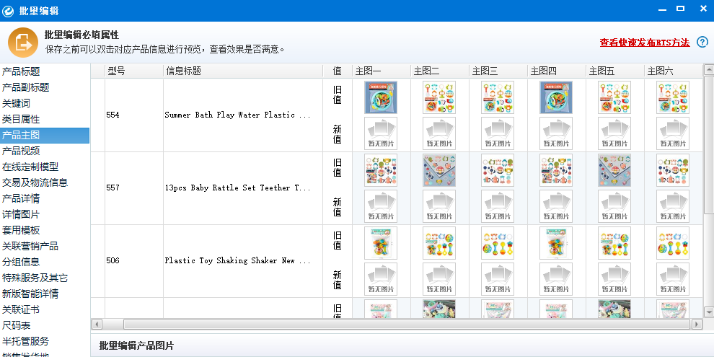The width and height of the screenshot is (714, 357).
Task: Click the 主图五 column header
Action: 614,71
